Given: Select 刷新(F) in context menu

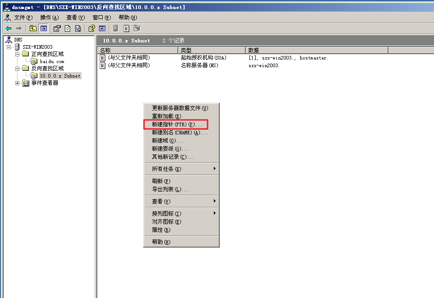Looking at the screenshot, I should pos(181,181).
